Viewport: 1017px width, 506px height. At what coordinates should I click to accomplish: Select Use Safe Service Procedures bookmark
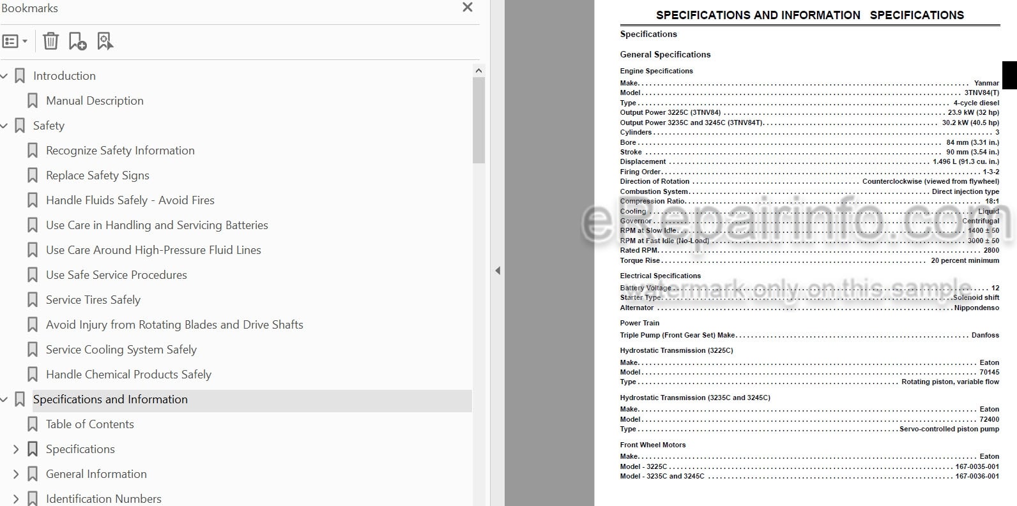pyautogui.click(x=116, y=275)
